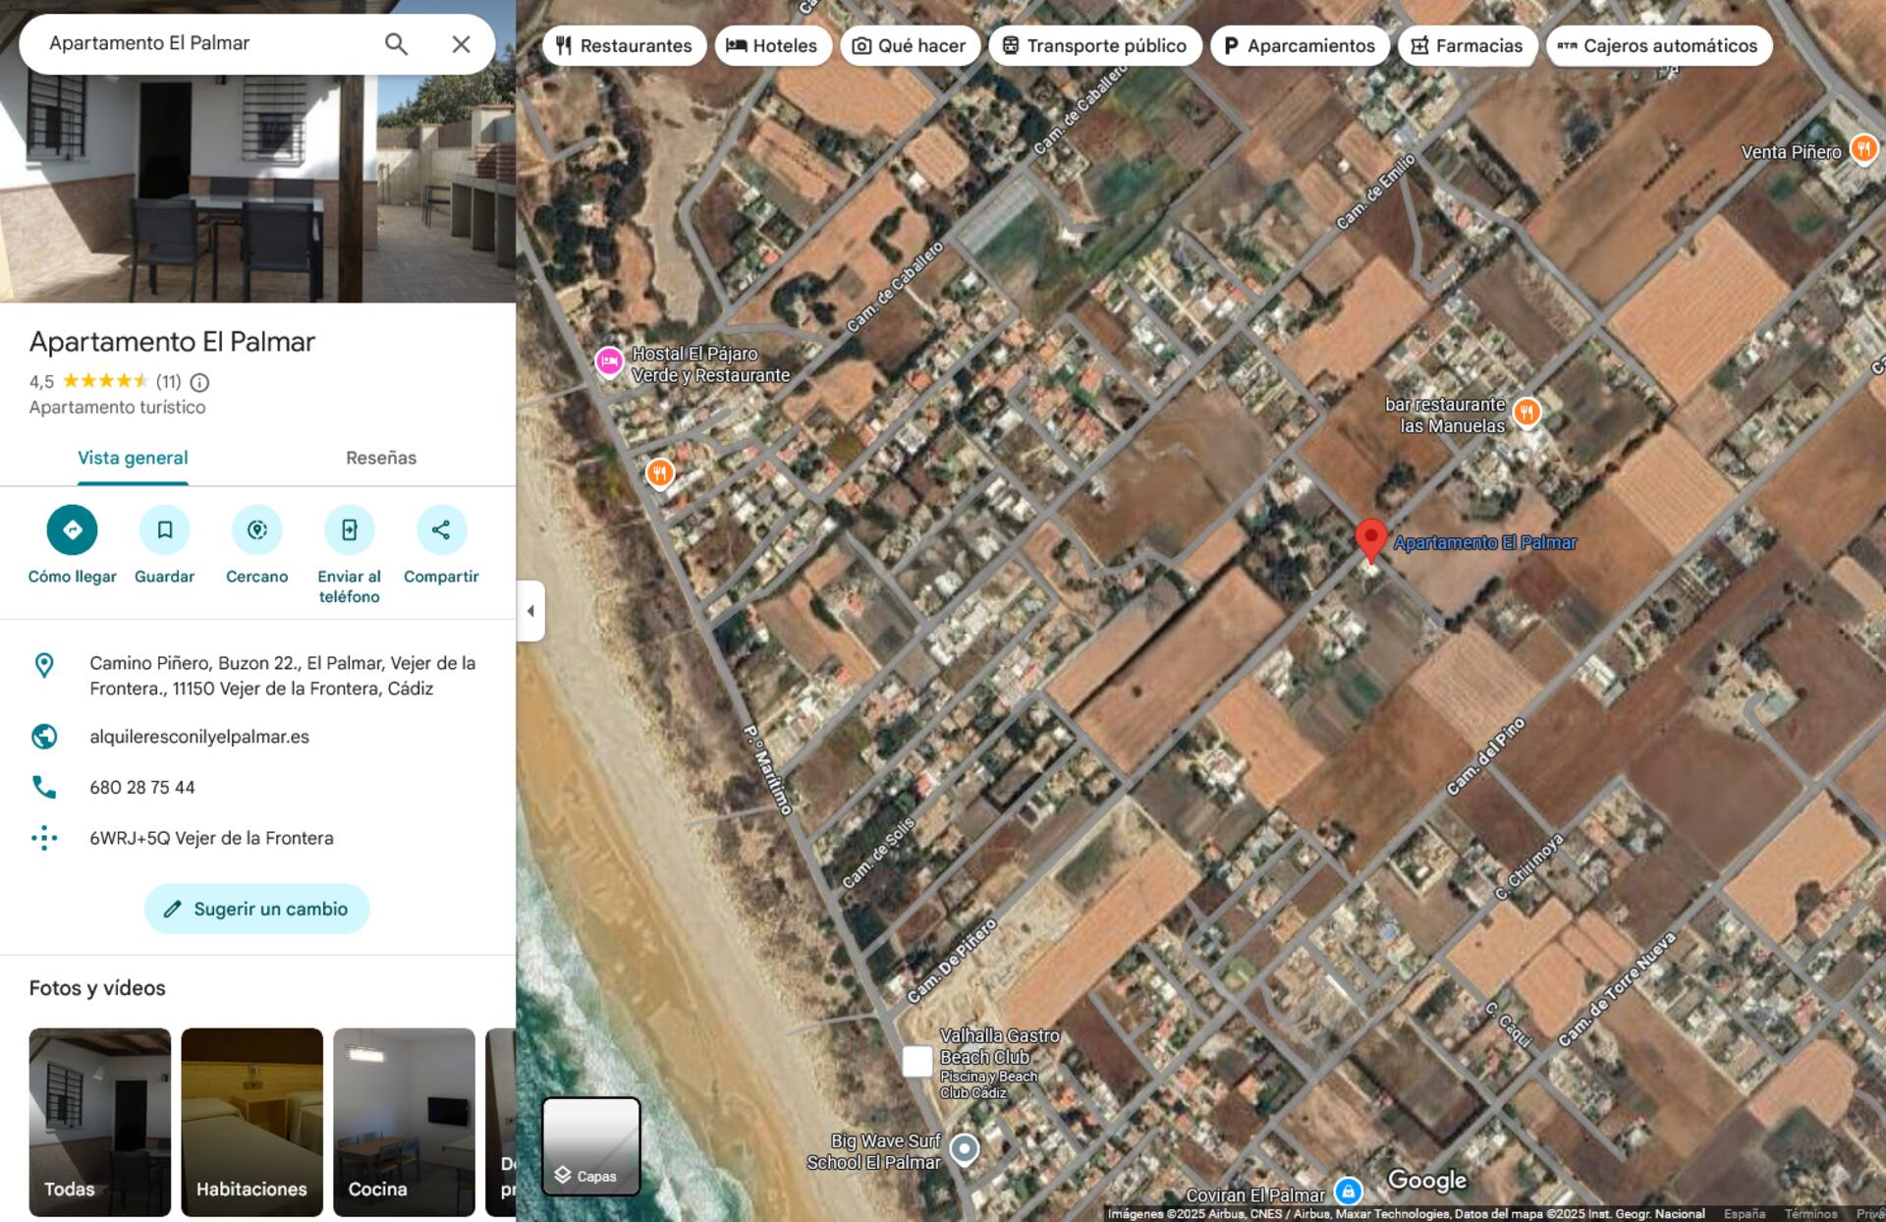The image size is (1886, 1222).
Task: Click the plus code icon
Action: pyautogui.click(x=44, y=838)
